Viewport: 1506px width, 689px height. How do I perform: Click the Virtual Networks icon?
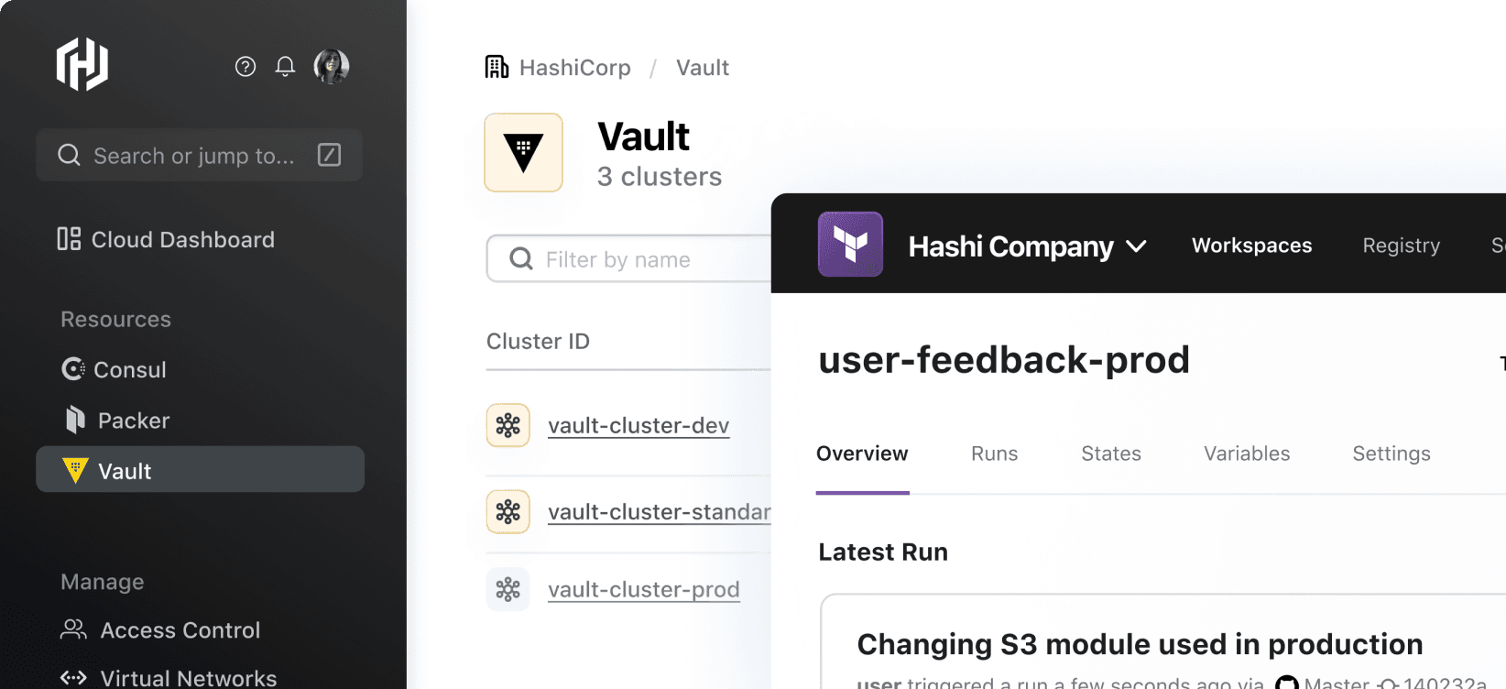(x=73, y=677)
